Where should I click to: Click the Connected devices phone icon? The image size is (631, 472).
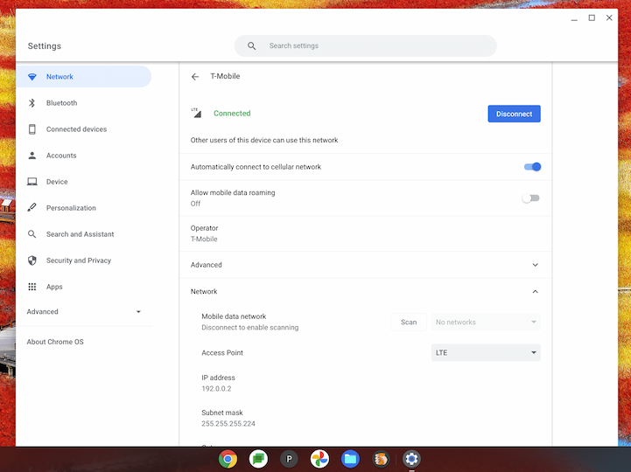click(32, 129)
